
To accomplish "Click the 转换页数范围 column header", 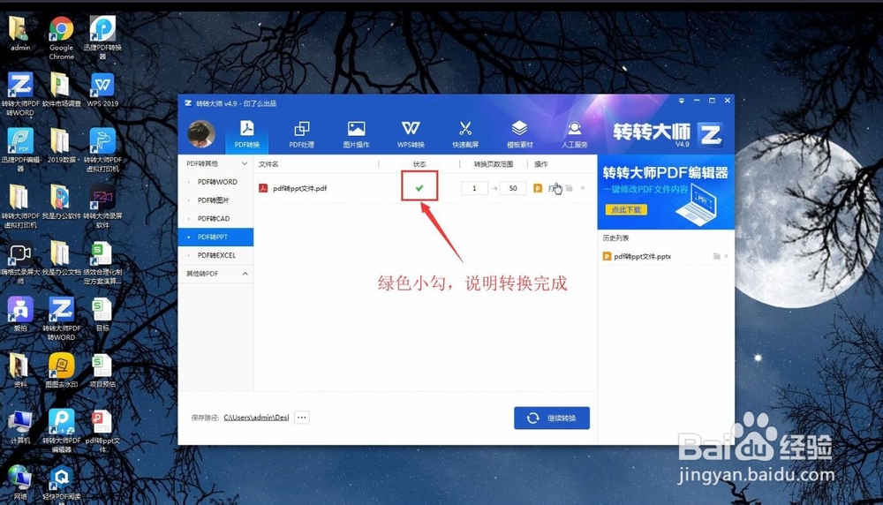I will [x=494, y=164].
